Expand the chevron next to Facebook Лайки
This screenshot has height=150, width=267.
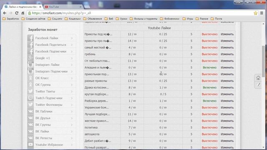(72, 38)
